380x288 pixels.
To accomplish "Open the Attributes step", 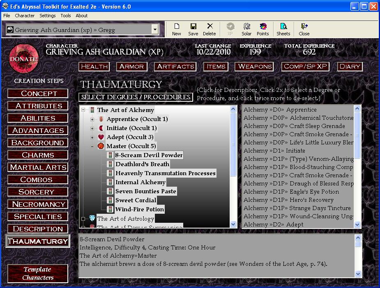I will [x=38, y=106].
